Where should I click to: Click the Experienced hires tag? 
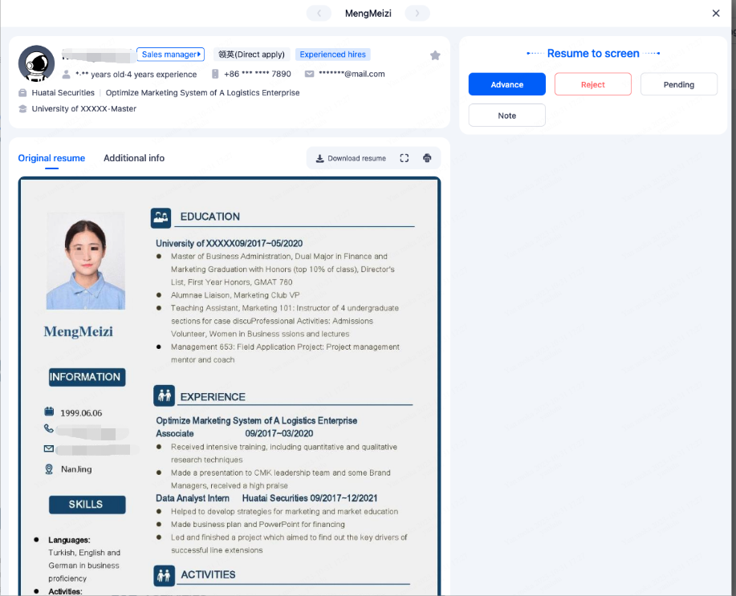pyautogui.click(x=333, y=55)
